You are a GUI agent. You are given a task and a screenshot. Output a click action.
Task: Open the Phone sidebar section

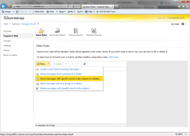7,50
